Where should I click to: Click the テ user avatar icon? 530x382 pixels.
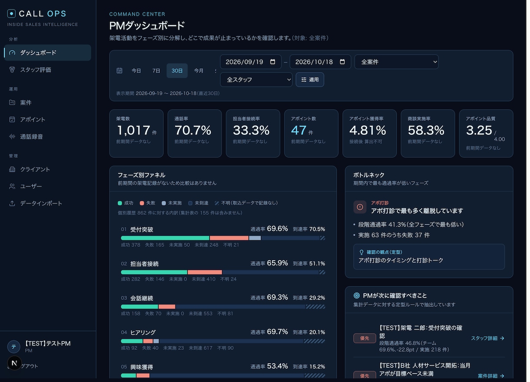point(14,346)
